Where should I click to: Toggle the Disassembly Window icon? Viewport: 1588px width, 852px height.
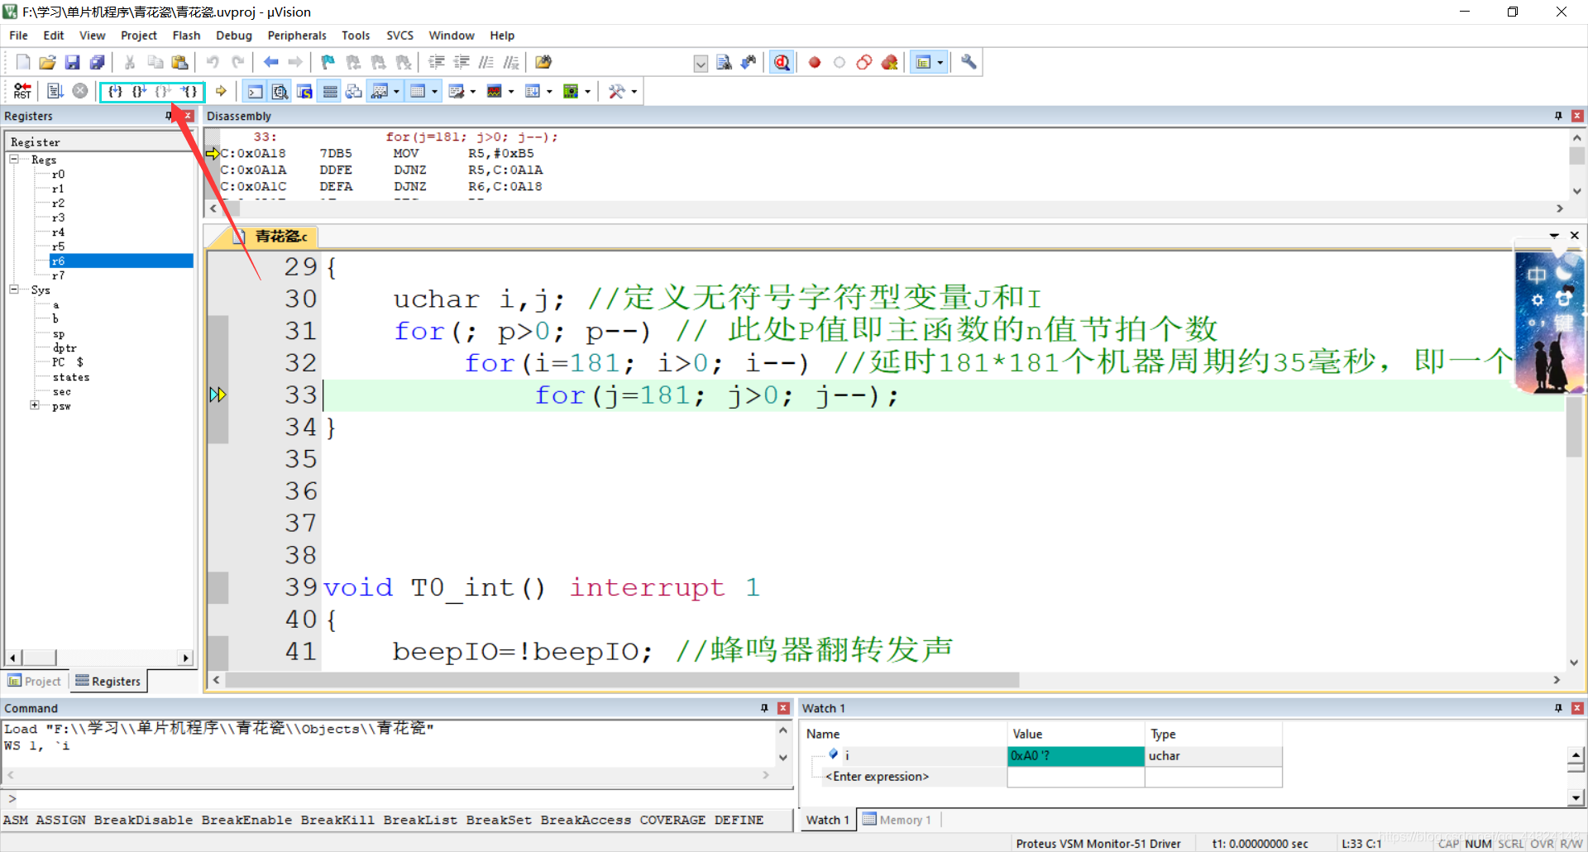[280, 91]
